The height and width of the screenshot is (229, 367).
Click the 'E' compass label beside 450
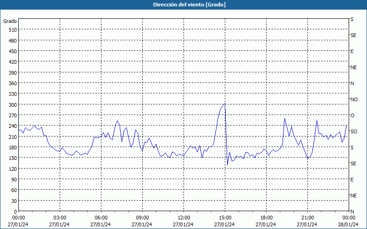coord(352,51)
